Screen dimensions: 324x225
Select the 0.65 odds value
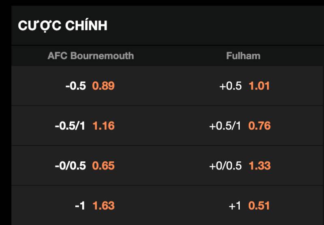(x=103, y=166)
